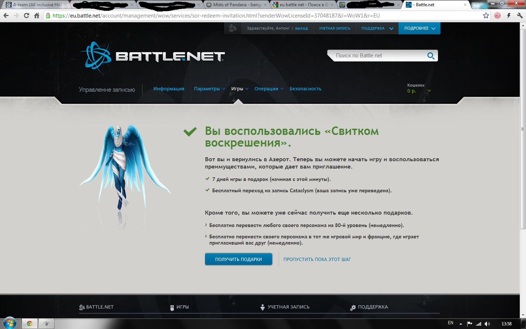Open the footer УЧЕТНАЯ ЗАПИСЬ link
Screen dimensions: 526x329
tap(289, 307)
